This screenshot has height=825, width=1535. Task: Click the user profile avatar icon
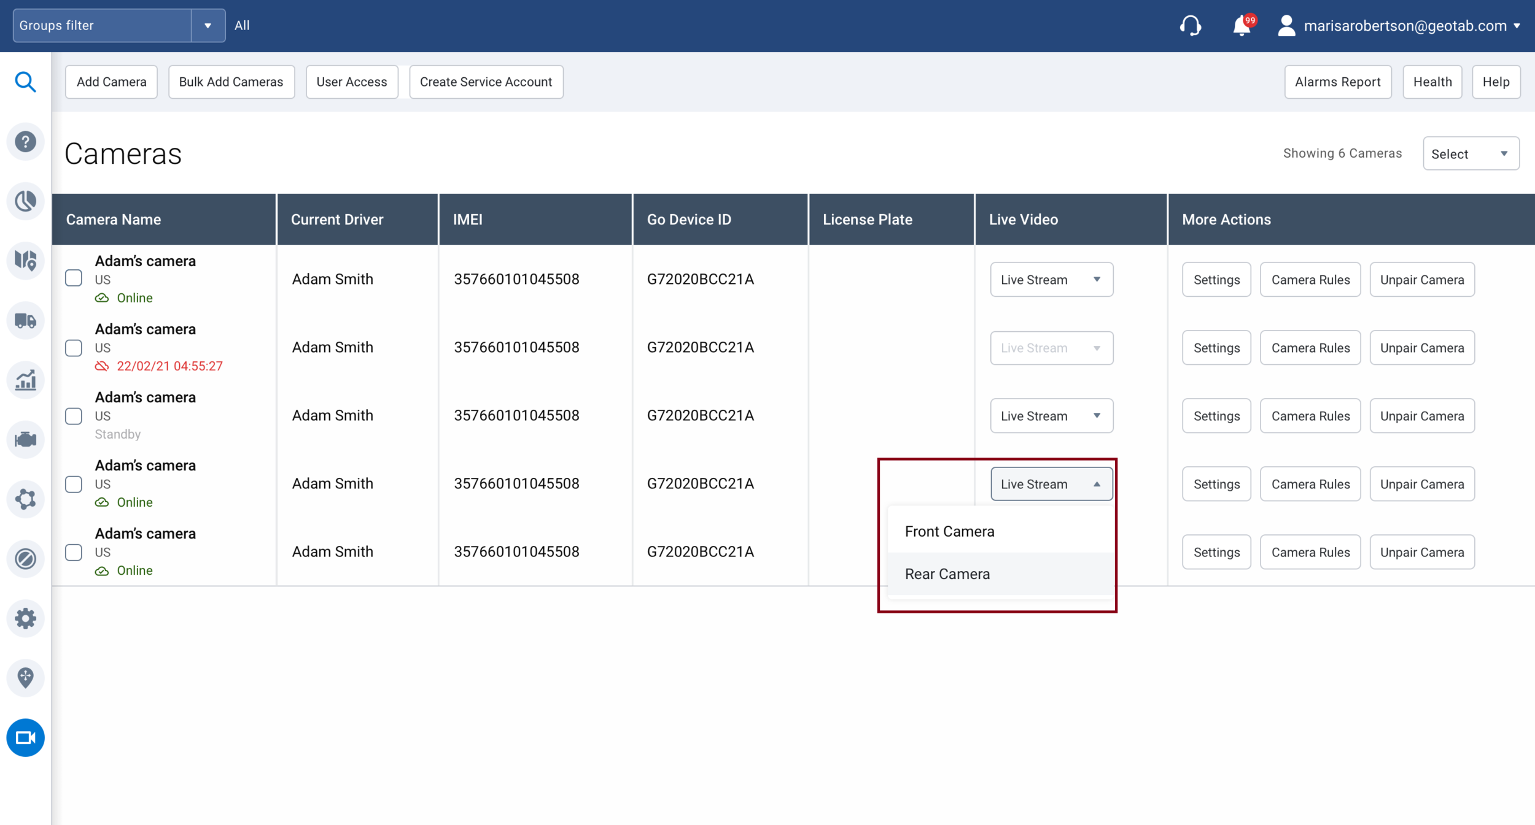pos(1286,26)
